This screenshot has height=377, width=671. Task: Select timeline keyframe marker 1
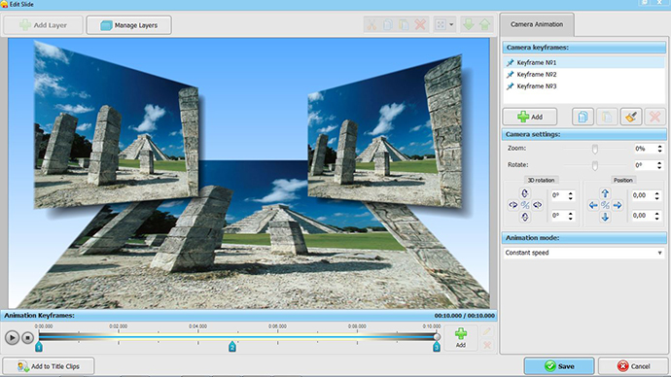pyautogui.click(x=39, y=347)
